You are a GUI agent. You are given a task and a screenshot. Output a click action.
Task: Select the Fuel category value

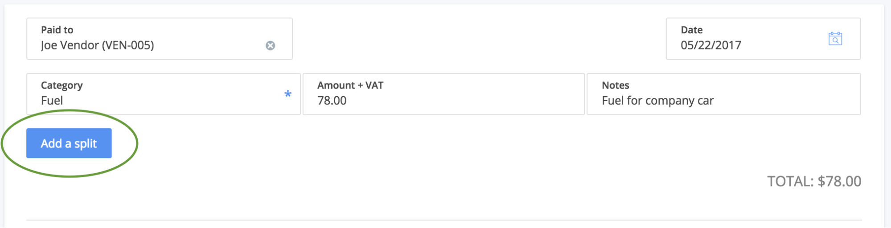click(x=52, y=101)
